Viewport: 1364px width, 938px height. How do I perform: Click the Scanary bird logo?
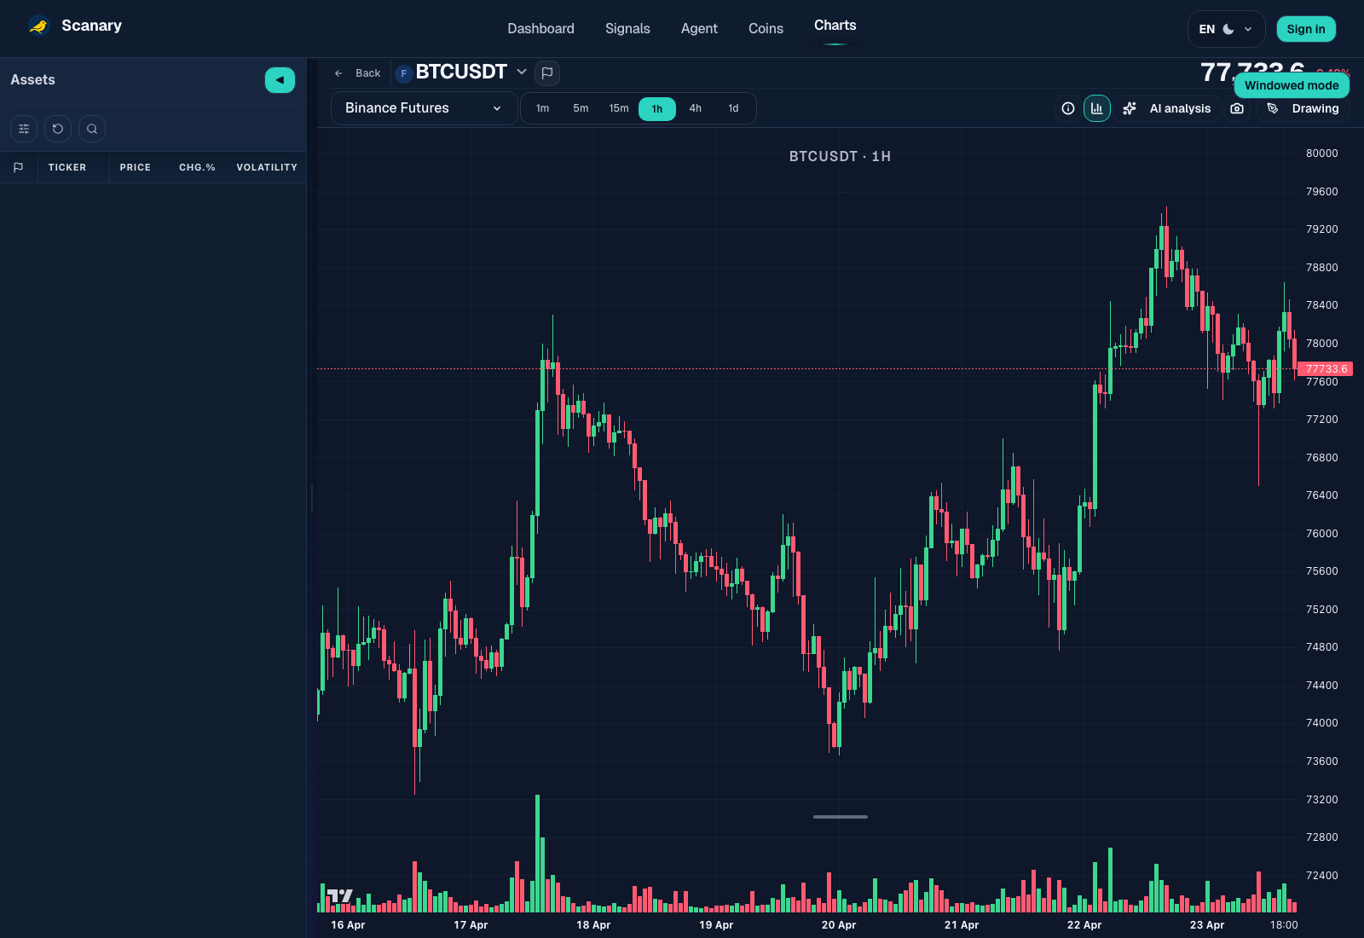38,26
